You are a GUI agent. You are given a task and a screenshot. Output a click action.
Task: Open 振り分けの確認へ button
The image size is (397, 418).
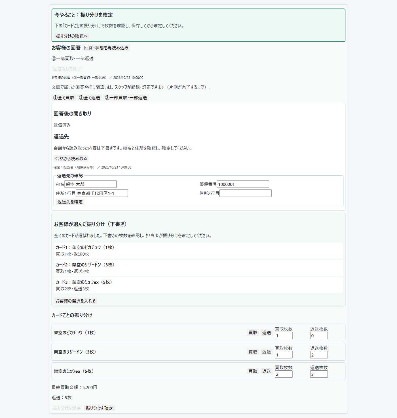point(71,36)
